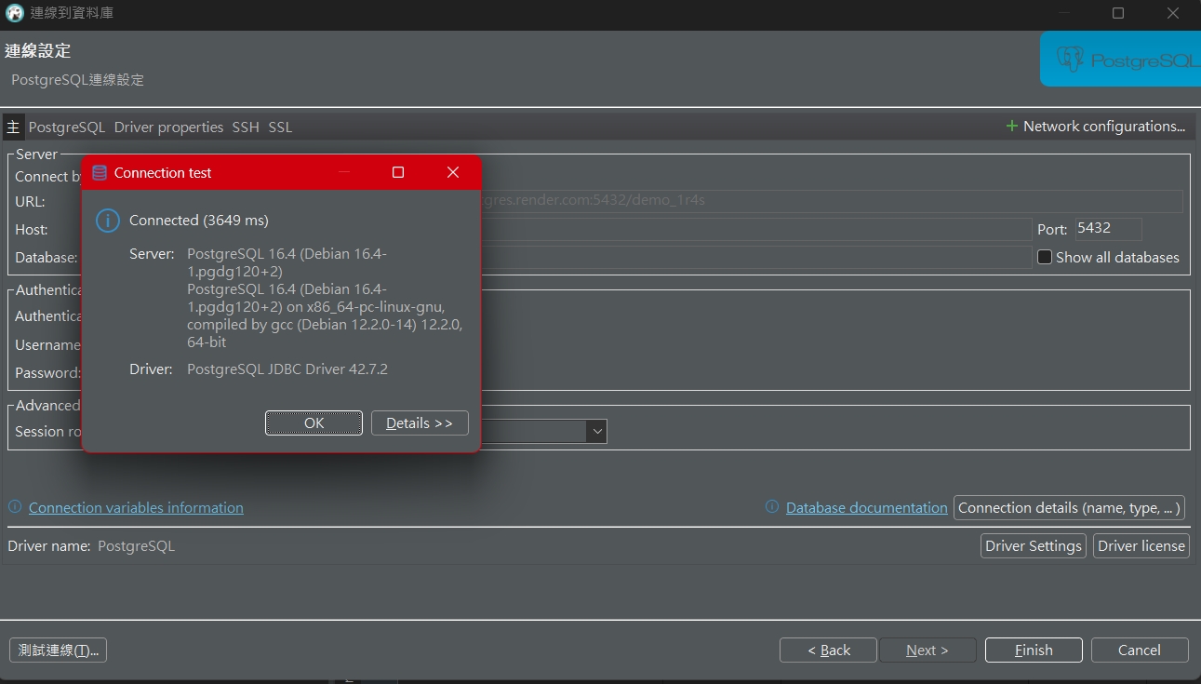Click info icon next to Database documentation
This screenshot has height=684, width=1201.
tap(772, 507)
